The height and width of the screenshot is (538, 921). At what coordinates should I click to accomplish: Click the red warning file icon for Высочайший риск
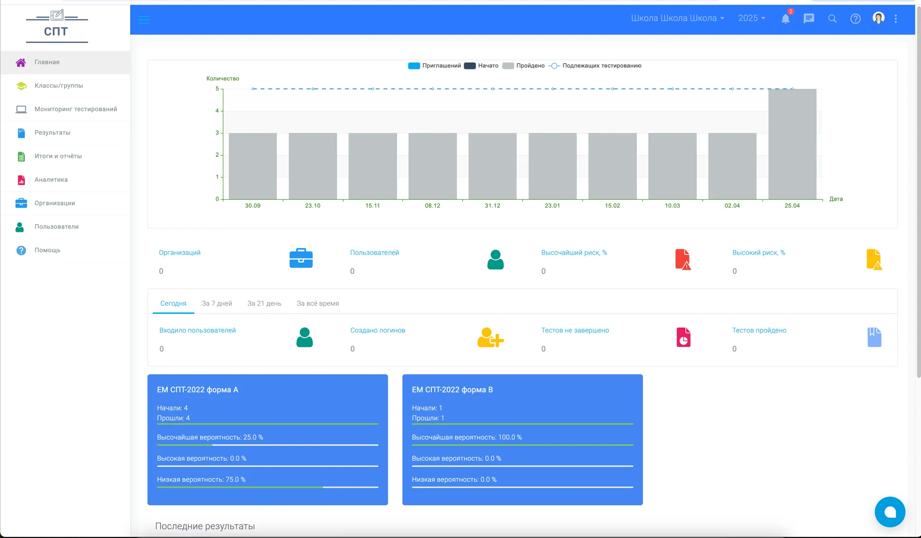(x=683, y=259)
